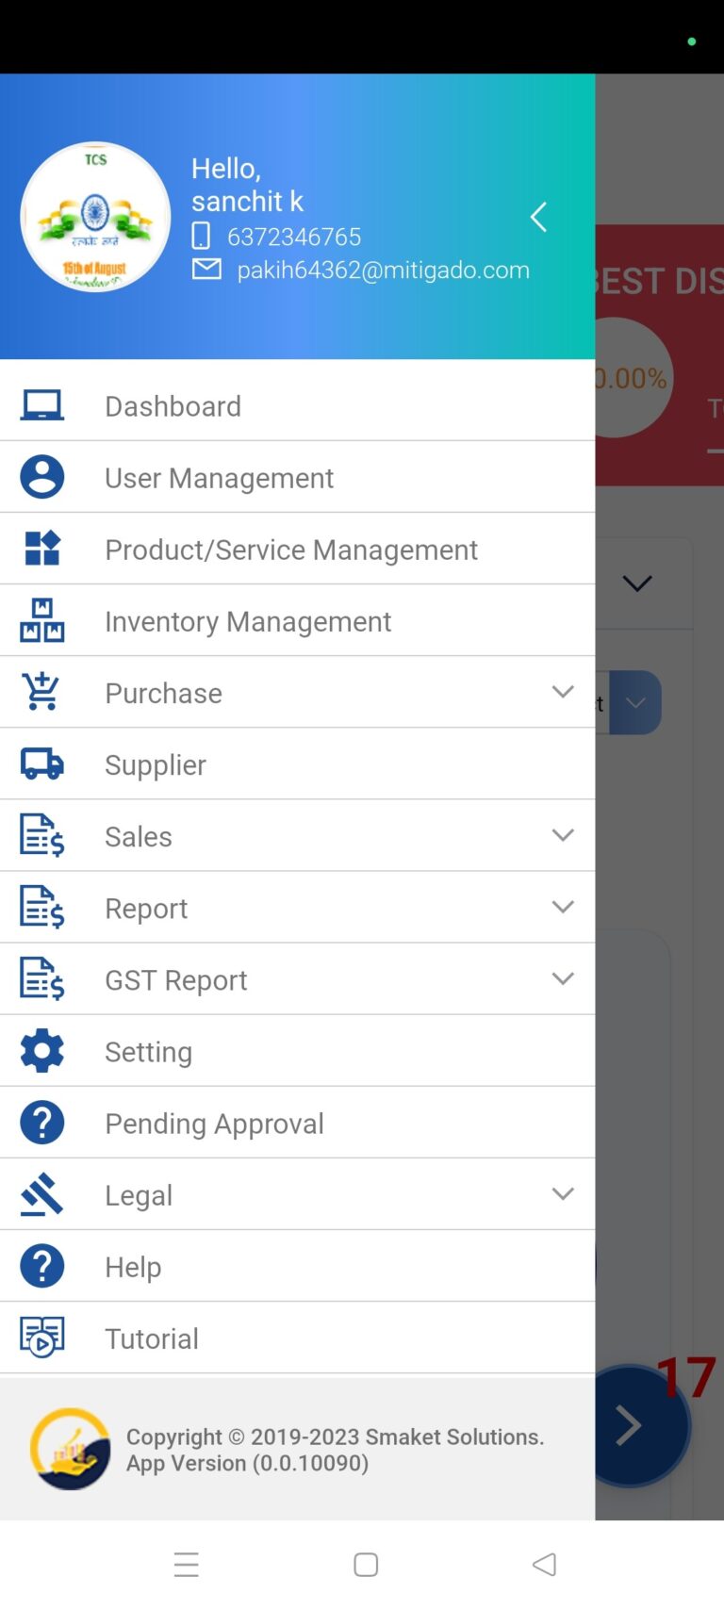
Task: Click the Dashboard laptop icon
Action: [42, 405]
